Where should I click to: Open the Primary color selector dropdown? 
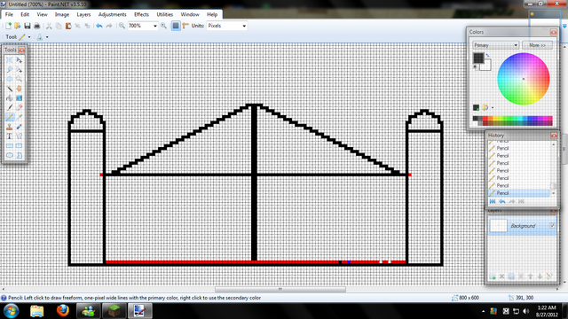[x=495, y=45]
